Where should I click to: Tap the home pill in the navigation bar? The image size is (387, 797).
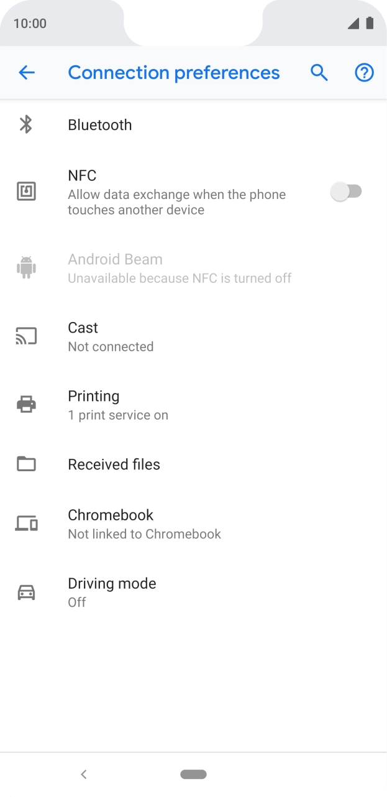(x=193, y=774)
